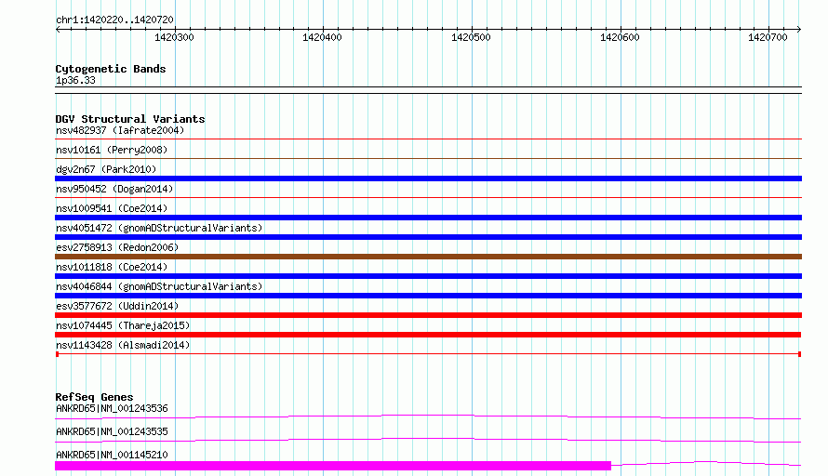Open transcript ANKRD65|NM_001243536 label
Image resolution: width=828 pixels, height=476 pixels.
click(112, 408)
